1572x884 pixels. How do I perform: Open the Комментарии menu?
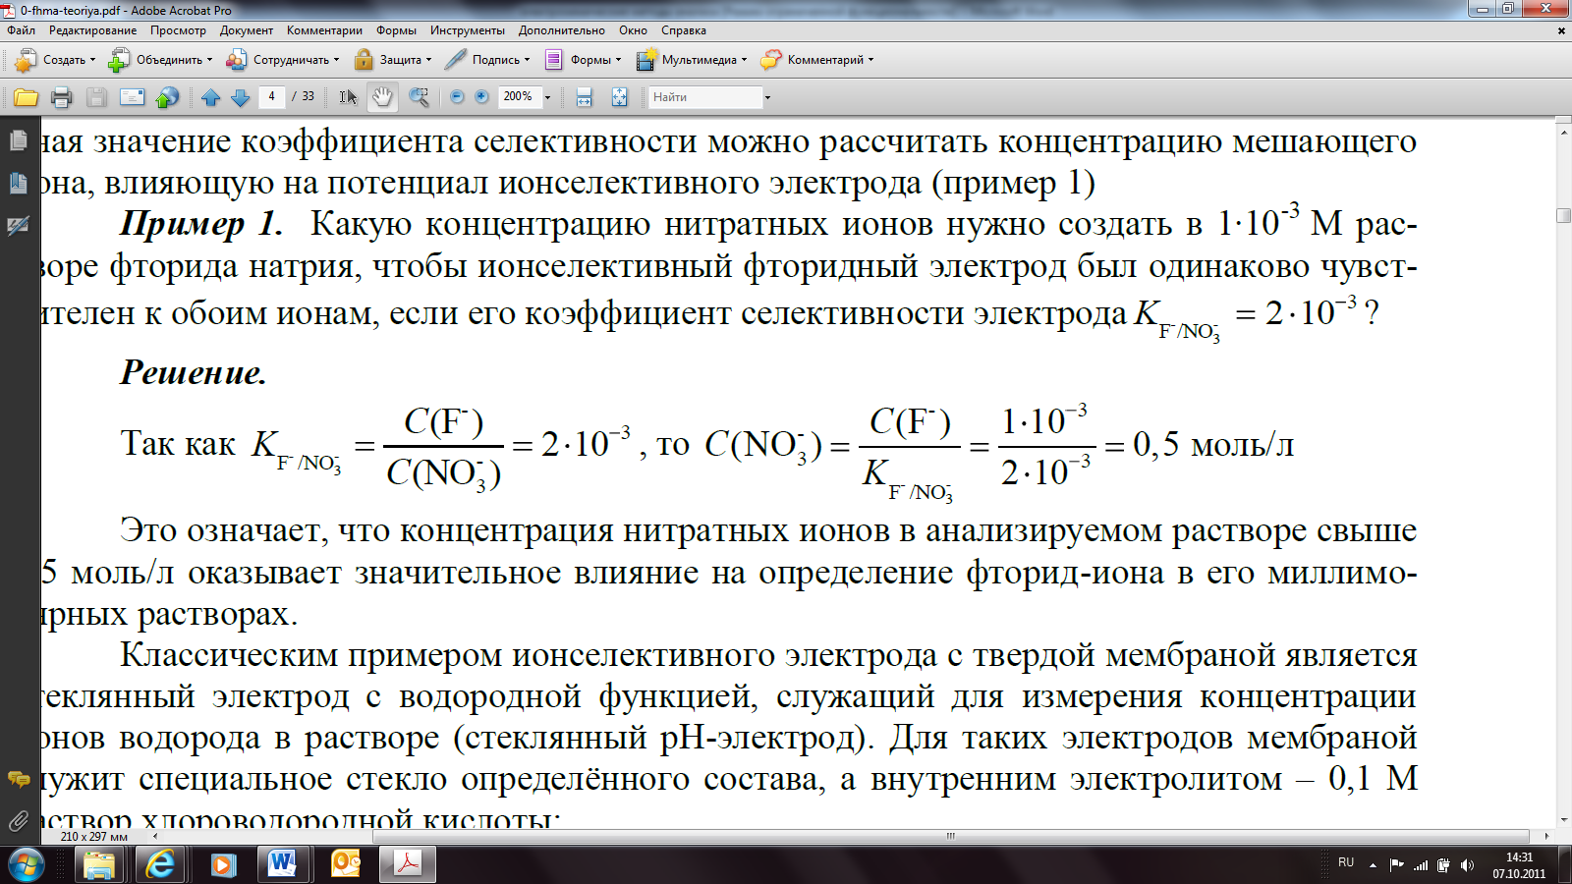click(x=324, y=30)
